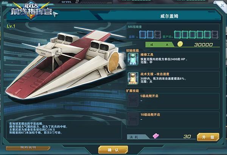This screenshot has width=227, height=155.
Task: Select the first green mass-production slot
Action: (x=177, y=34)
